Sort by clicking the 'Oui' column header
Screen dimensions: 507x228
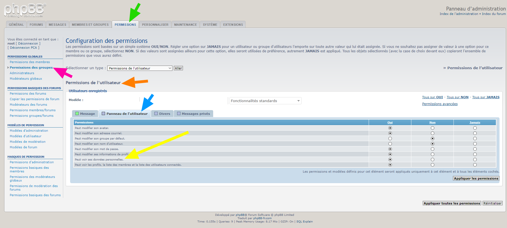tap(390, 123)
